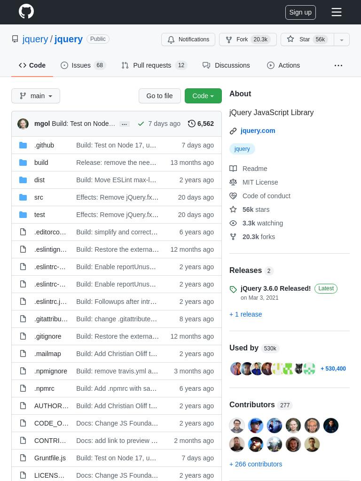Switch to the Code tab

32,65
